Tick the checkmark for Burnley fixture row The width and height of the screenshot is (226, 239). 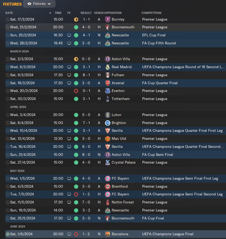[x=7, y=19]
